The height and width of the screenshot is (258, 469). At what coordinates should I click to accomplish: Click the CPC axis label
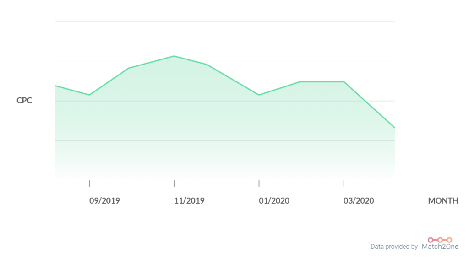click(x=24, y=101)
